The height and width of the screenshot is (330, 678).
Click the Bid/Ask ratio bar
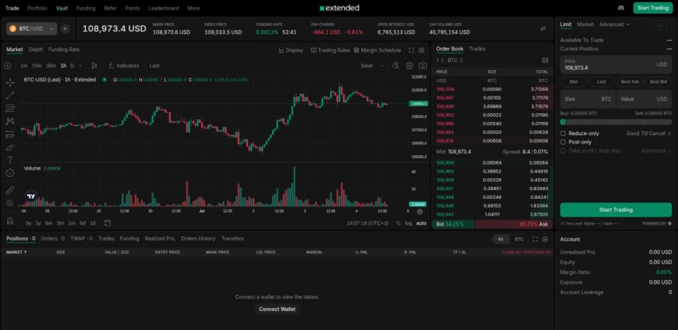click(492, 224)
